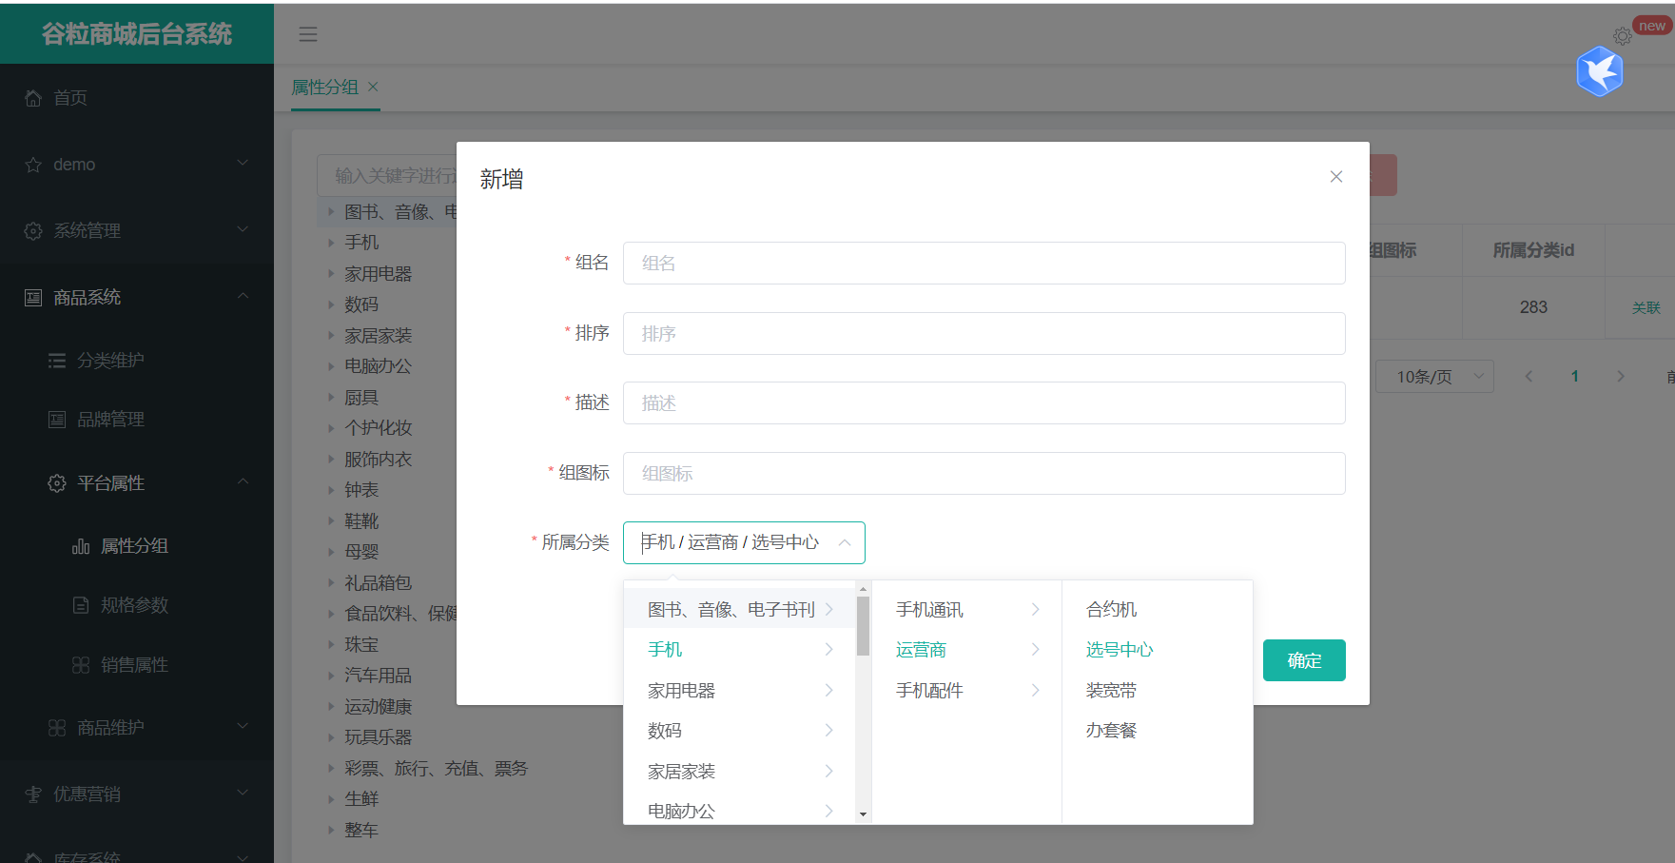
Task: Click the gear icon beside 系统管理
Action: point(33,231)
